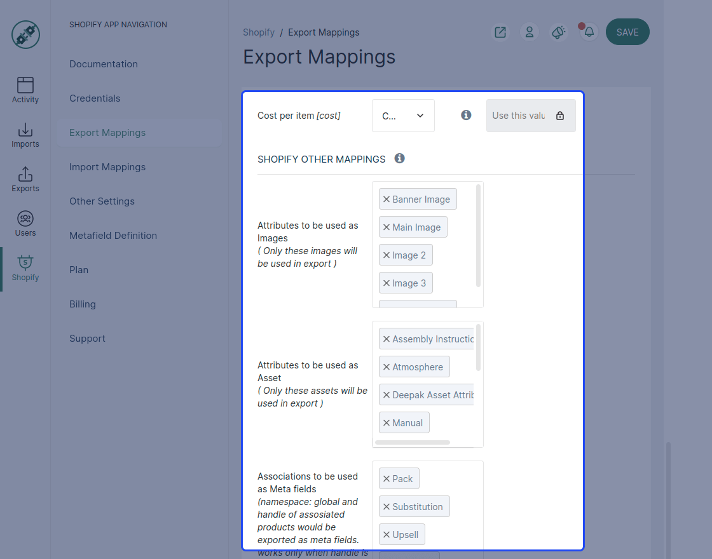The width and height of the screenshot is (712, 559).
Task: Click the announcements megaphone icon
Action: [x=559, y=32]
